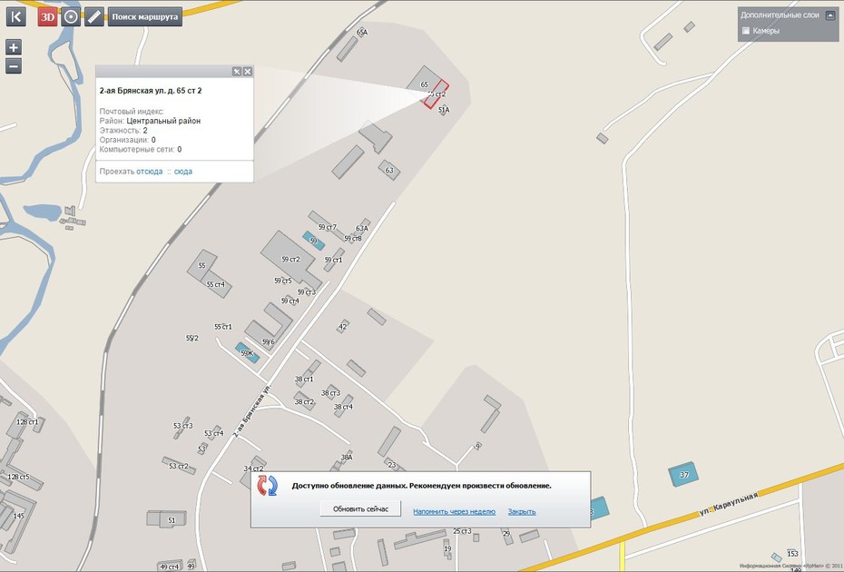The width and height of the screenshot is (844, 572).
Task: Click the building label 51А
Action: point(444,109)
